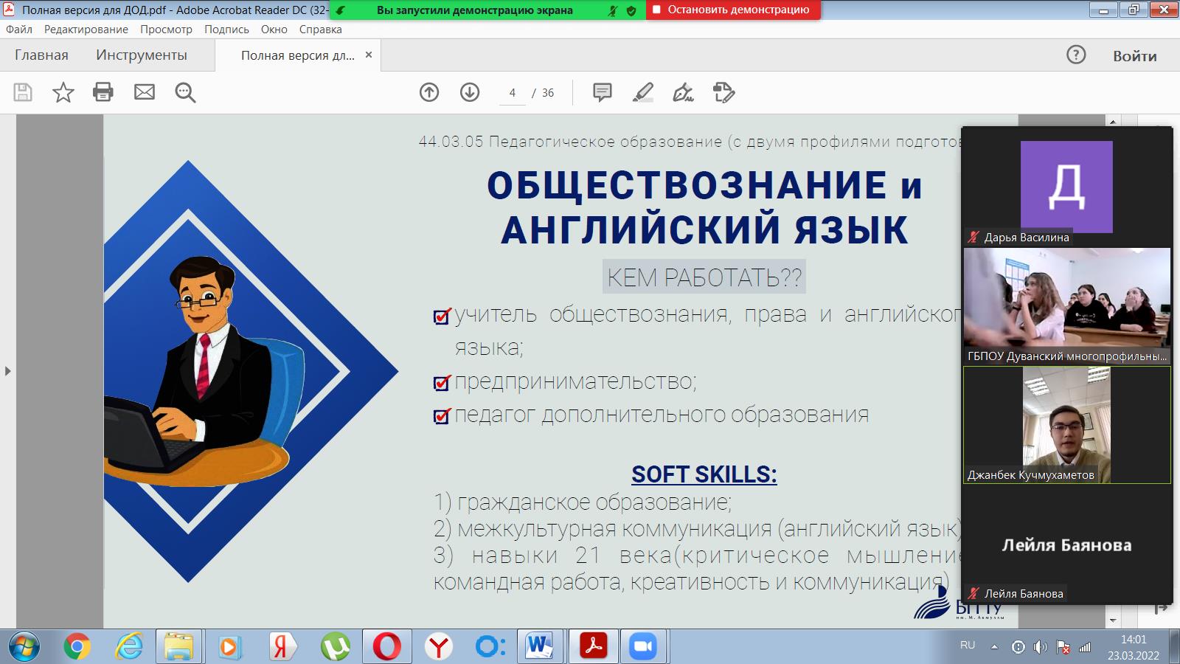Open the Fill and Sign tool
The width and height of the screenshot is (1180, 664).
click(683, 92)
